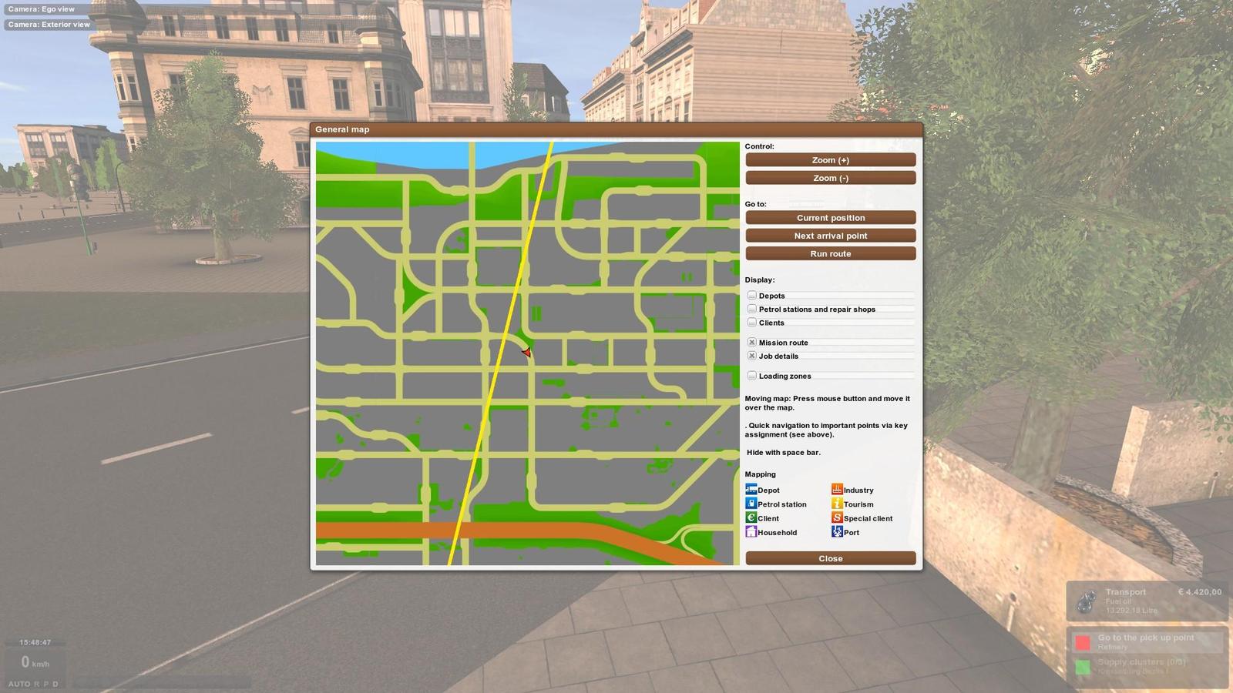
Task: Disable the Job details checkbox
Action: coord(752,356)
